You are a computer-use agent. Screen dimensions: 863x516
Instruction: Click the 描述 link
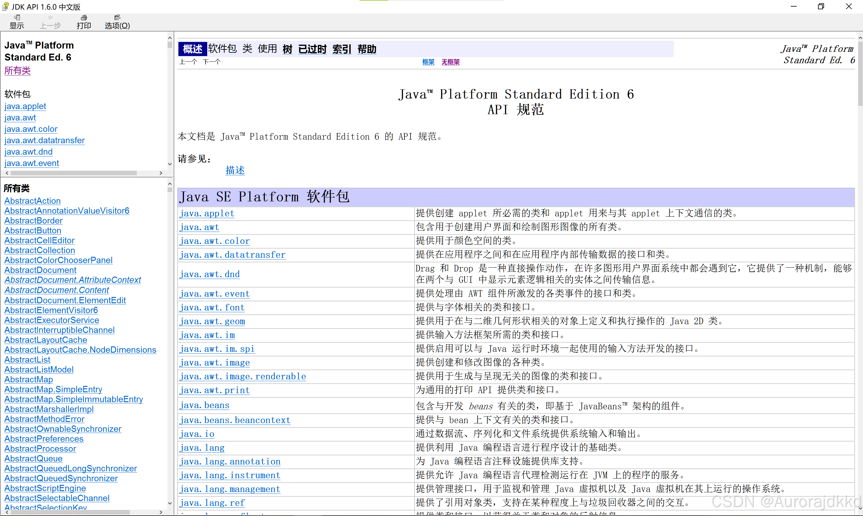click(x=235, y=170)
